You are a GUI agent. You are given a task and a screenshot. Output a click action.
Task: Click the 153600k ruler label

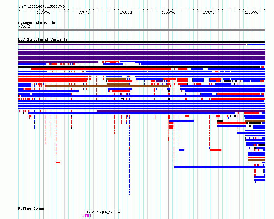tap(168, 12)
